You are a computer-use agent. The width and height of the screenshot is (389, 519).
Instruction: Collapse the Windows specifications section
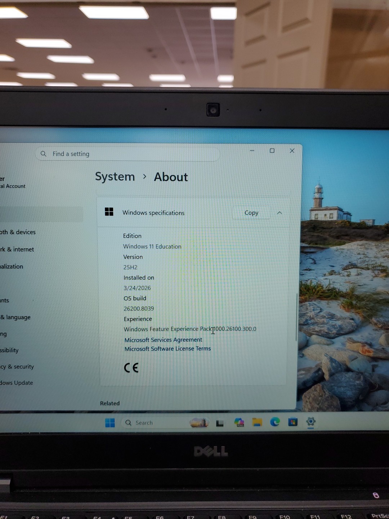coord(280,213)
